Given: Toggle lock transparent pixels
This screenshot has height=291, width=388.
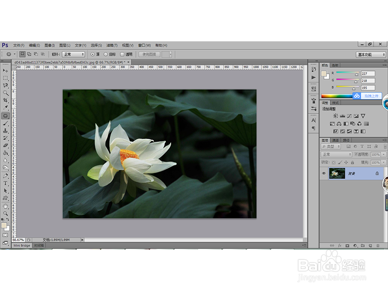Looking at the screenshot, I should [334, 162].
